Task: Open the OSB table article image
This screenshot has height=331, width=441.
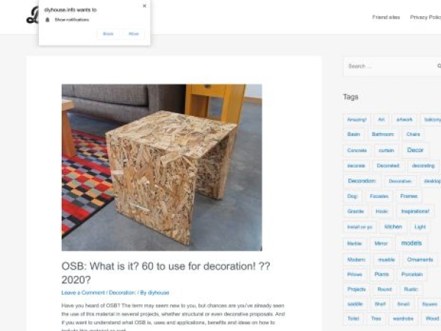Action: 162,167
